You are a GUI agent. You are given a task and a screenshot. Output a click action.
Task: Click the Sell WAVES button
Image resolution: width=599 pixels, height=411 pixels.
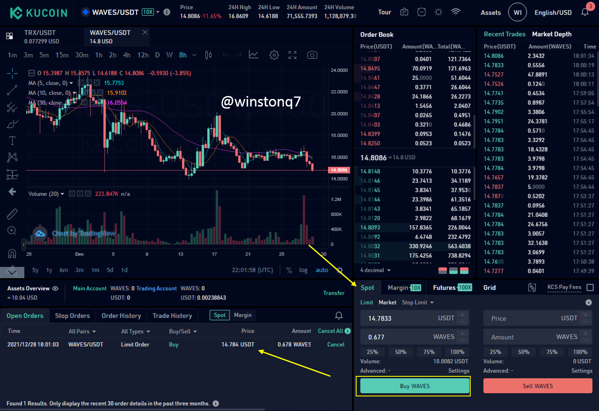[x=538, y=386]
